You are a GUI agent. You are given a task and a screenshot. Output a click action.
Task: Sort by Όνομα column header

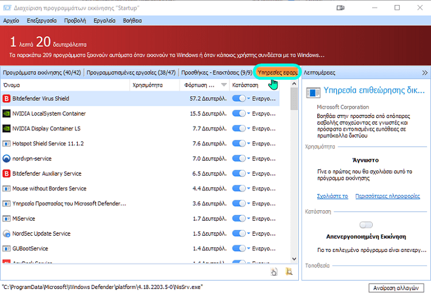pyautogui.click(x=65, y=85)
